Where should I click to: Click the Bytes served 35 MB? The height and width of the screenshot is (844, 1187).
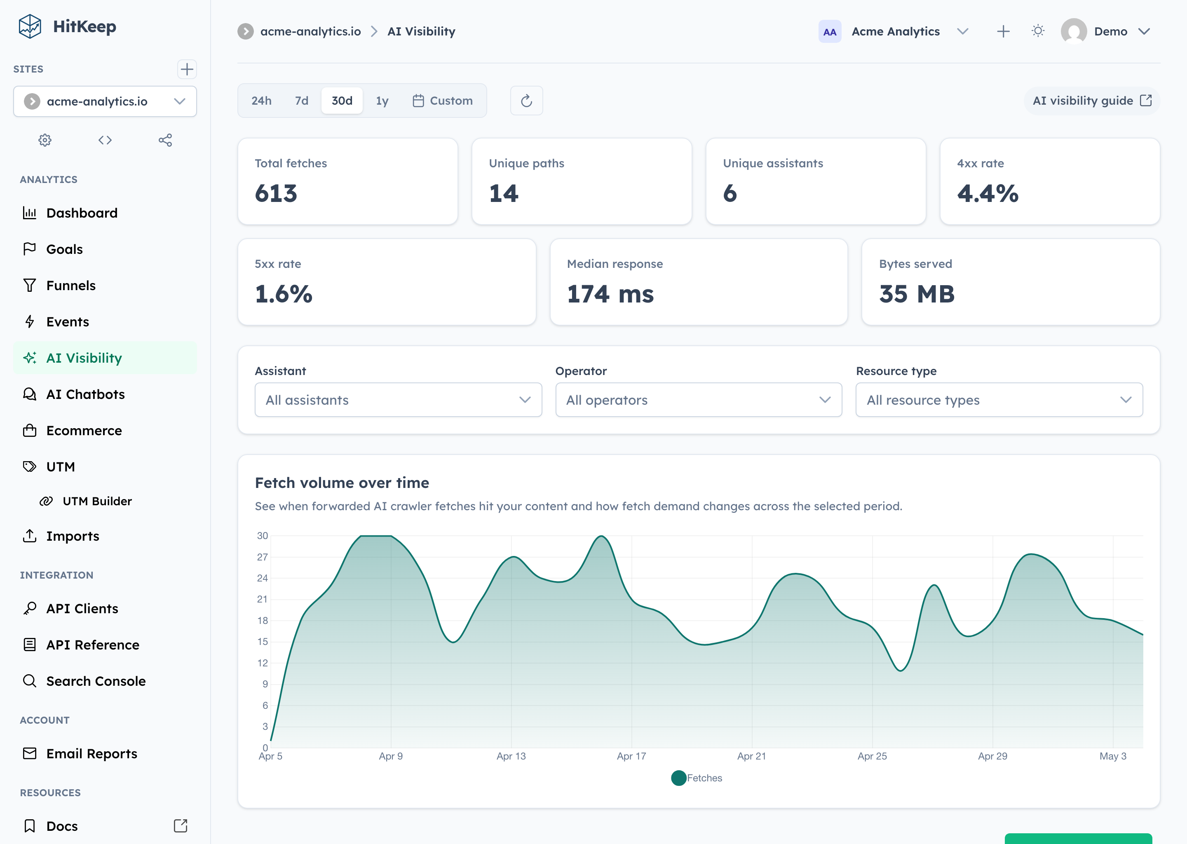(x=917, y=294)
